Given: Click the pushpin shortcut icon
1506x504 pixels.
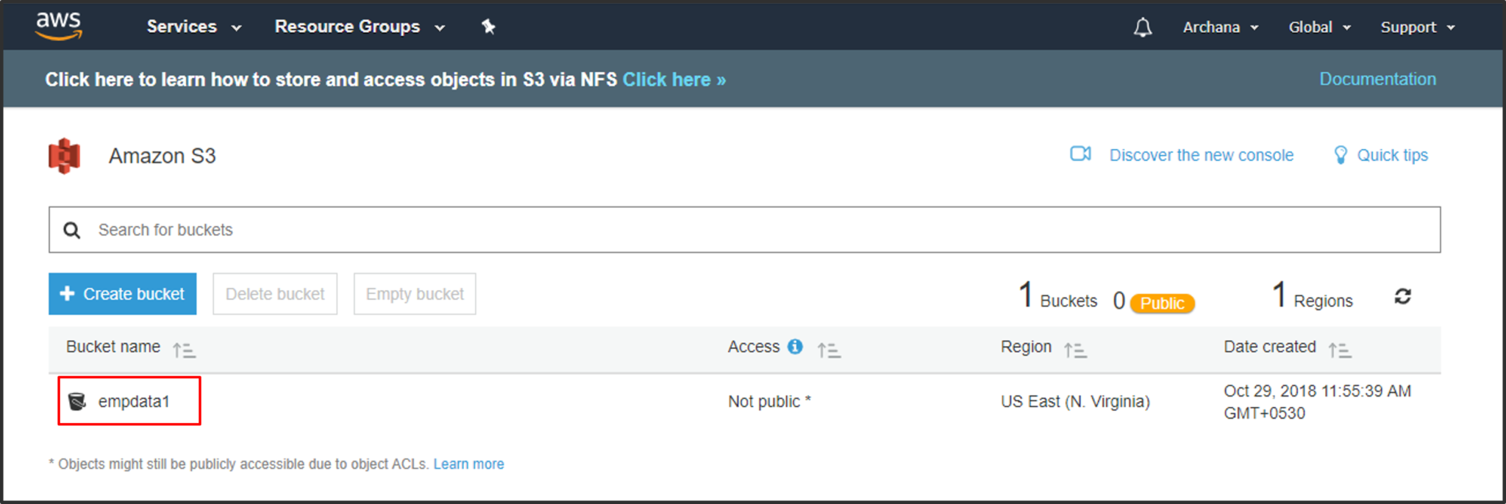Looking at the screenshot, I should coord(488,27).
